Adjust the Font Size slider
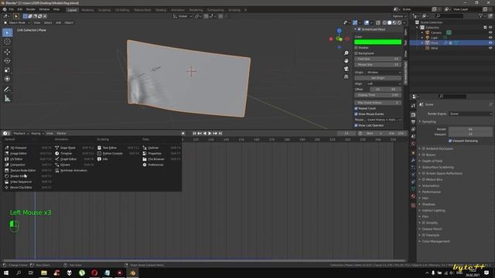495x278 pixels. 378,59
